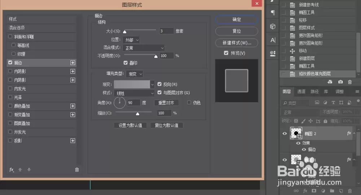This screenshot has width=361, height=195.
Task: Open the 填充类型 dropdown set to 渐变
Action: point(134,74)
